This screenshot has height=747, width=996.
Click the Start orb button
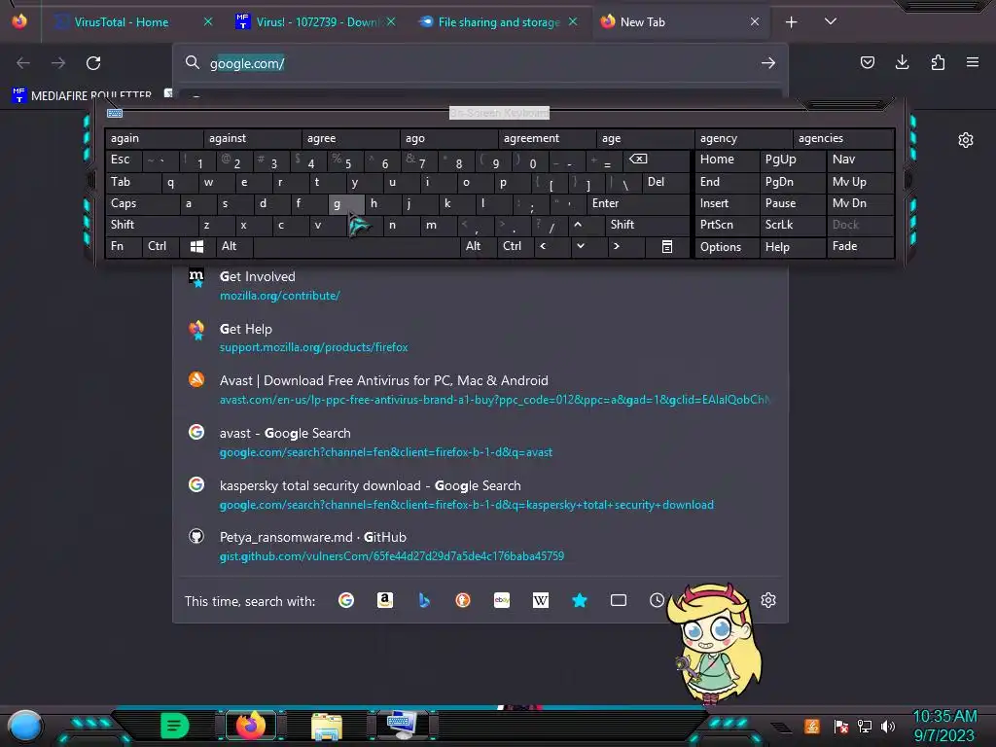point(24,726)
